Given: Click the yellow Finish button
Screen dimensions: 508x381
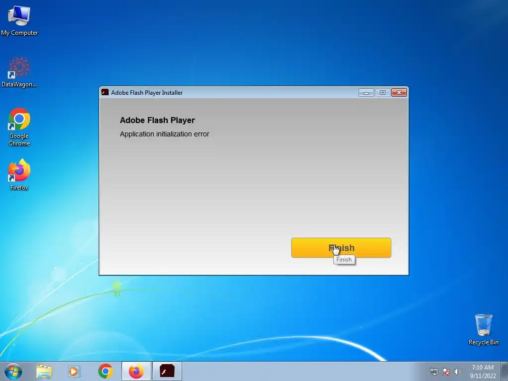Looking at the screenshot, I should (341, 248).
